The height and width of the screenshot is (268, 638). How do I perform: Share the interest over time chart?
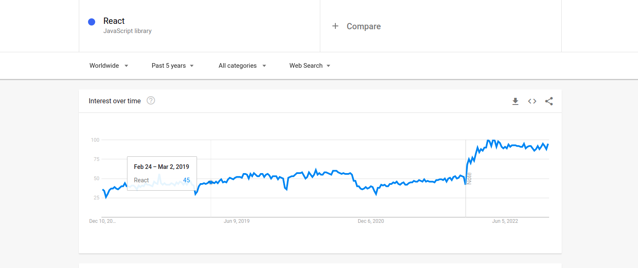[549, 101]
